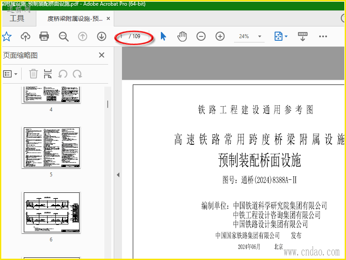Image resolution: width=346 pixels, height=260 pixels.
Task: Rotate pages clockwise
Action: point(77,74)
